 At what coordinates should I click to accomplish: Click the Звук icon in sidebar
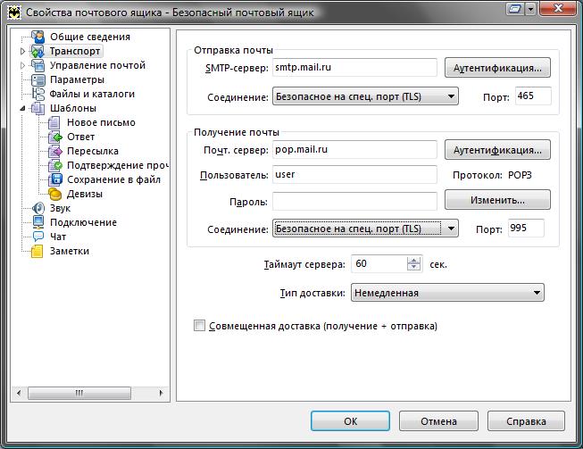point(37,208)
